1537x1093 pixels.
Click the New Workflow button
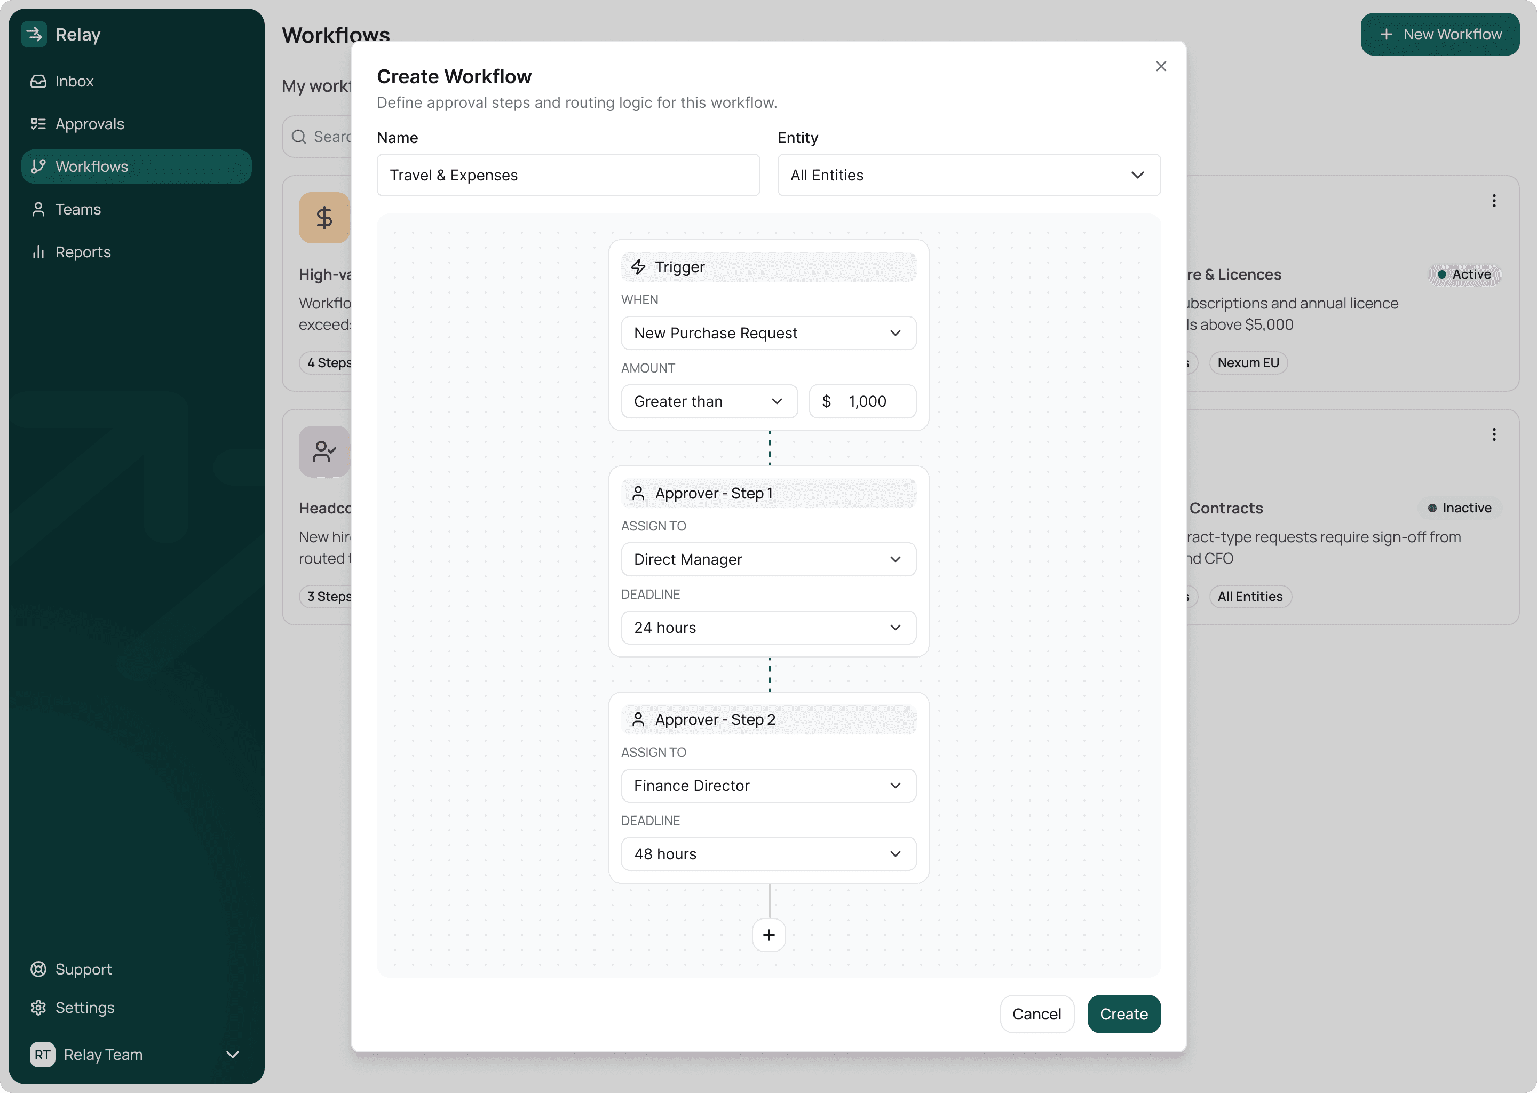click(x=1439, y=34)
